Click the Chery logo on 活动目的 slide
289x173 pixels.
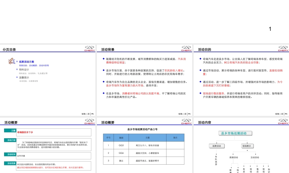[283, 48]
